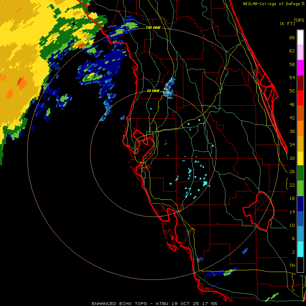The height and width of the screenshot is (306, 306).
Task: Click the cyan legend swatch
Action: point(300,249)
